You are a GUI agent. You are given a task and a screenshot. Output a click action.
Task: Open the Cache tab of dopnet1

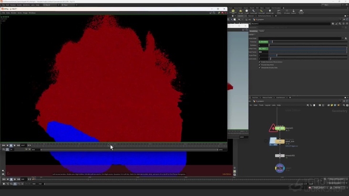coord(262,31)
